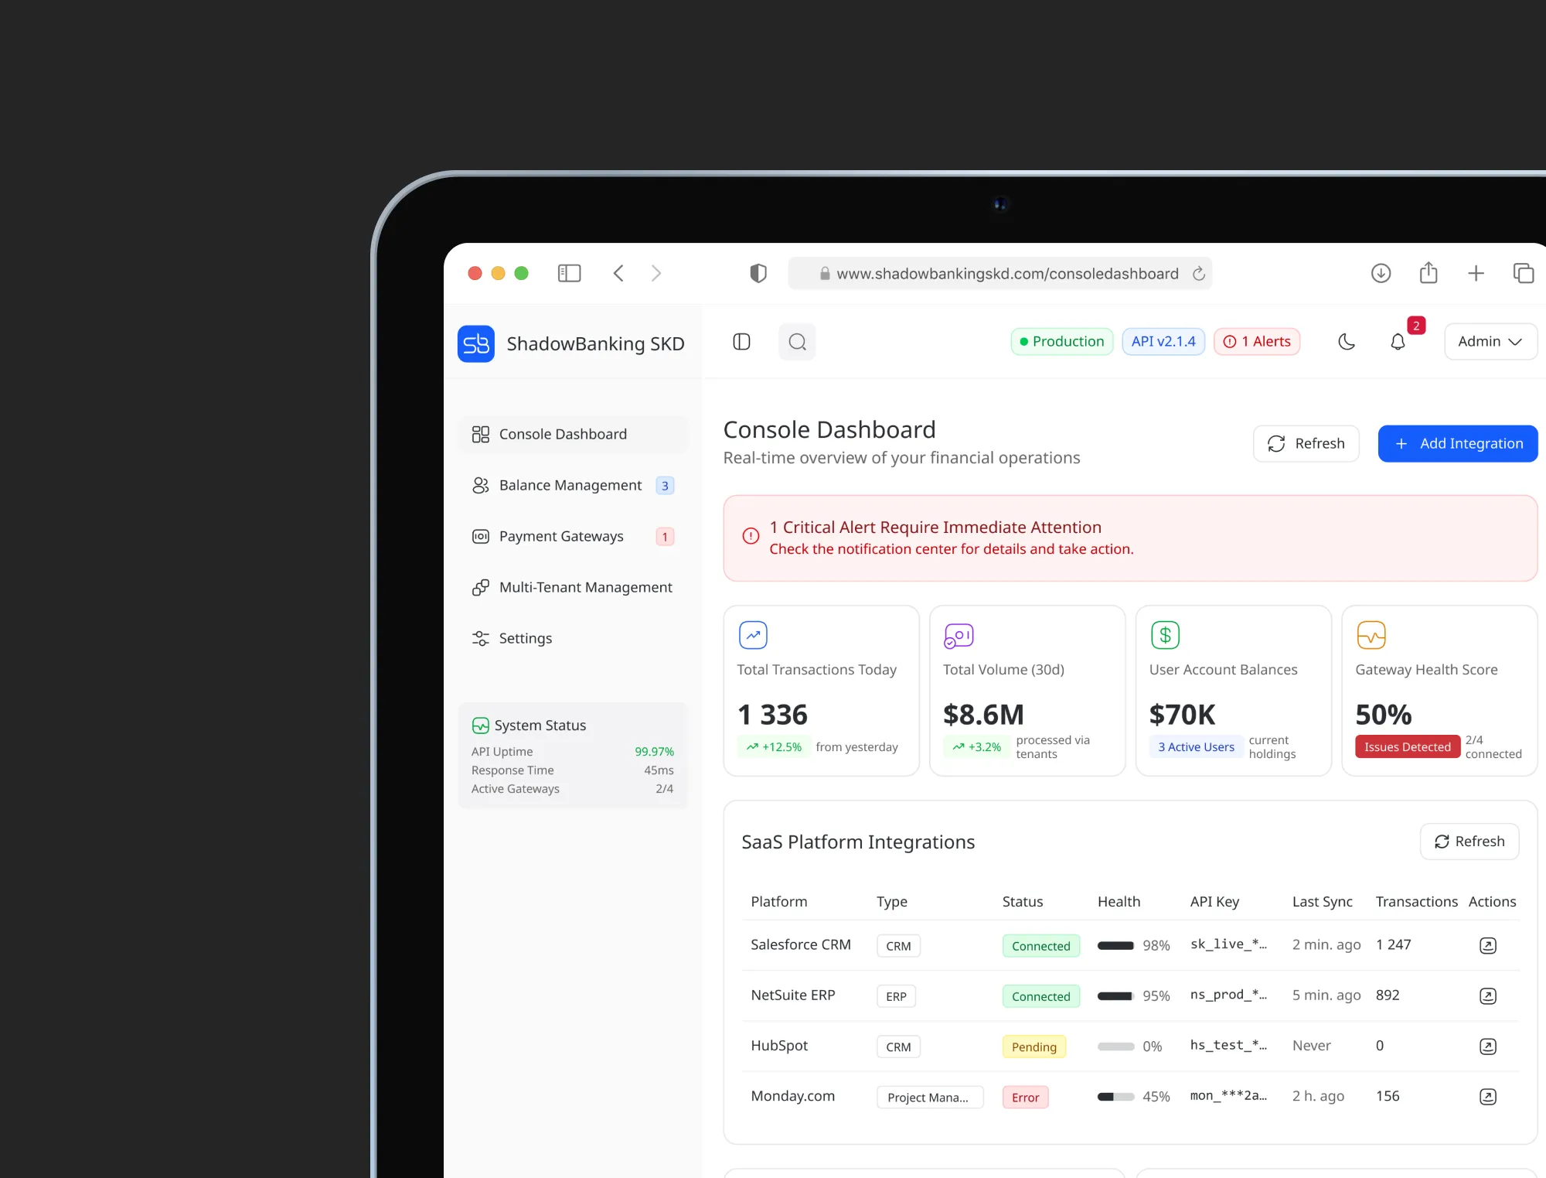
Task: Click the System Status icon
Action: pos(480,725)
